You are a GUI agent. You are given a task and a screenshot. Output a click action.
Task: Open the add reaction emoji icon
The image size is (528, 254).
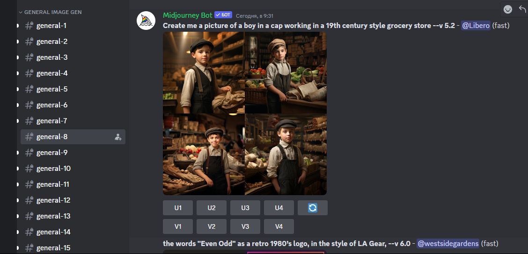[508, 9]
